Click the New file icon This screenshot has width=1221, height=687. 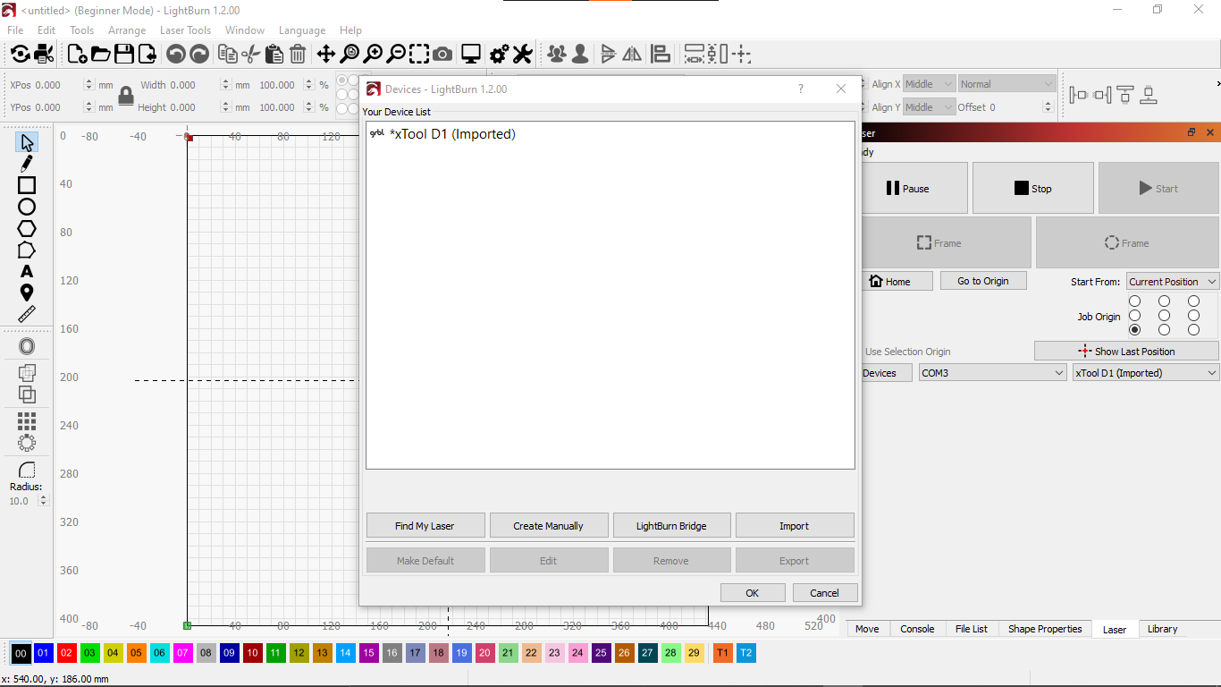tap(78, 54)
